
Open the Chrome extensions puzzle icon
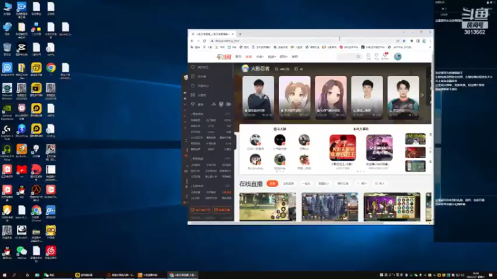coord(411,41)
